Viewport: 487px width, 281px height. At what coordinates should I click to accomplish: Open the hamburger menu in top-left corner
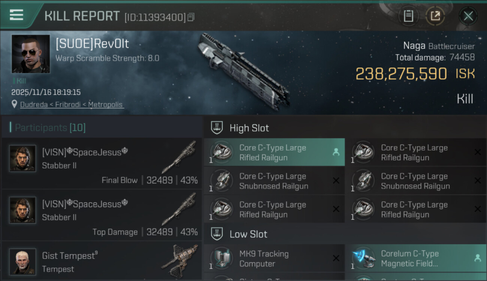(x=16, y=15)
